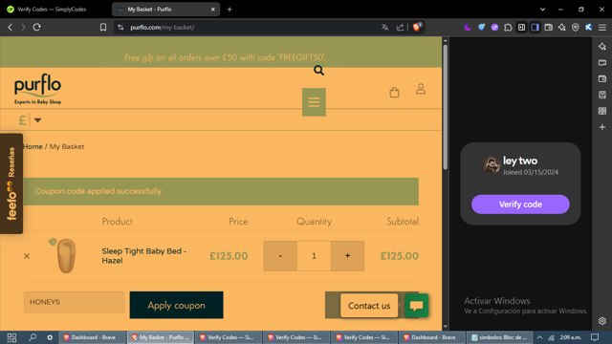This screenshot has width=612, height=344.
Task: Open the Windows notification center
Action: 595,337
